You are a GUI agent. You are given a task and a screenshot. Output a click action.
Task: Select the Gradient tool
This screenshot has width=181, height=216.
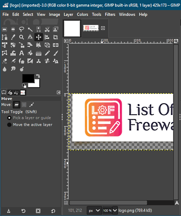(39, 53)
